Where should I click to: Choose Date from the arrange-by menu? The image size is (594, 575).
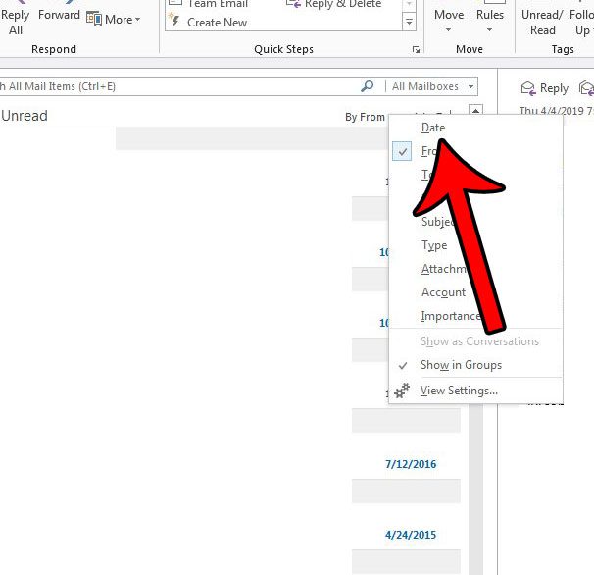[433, 128]
